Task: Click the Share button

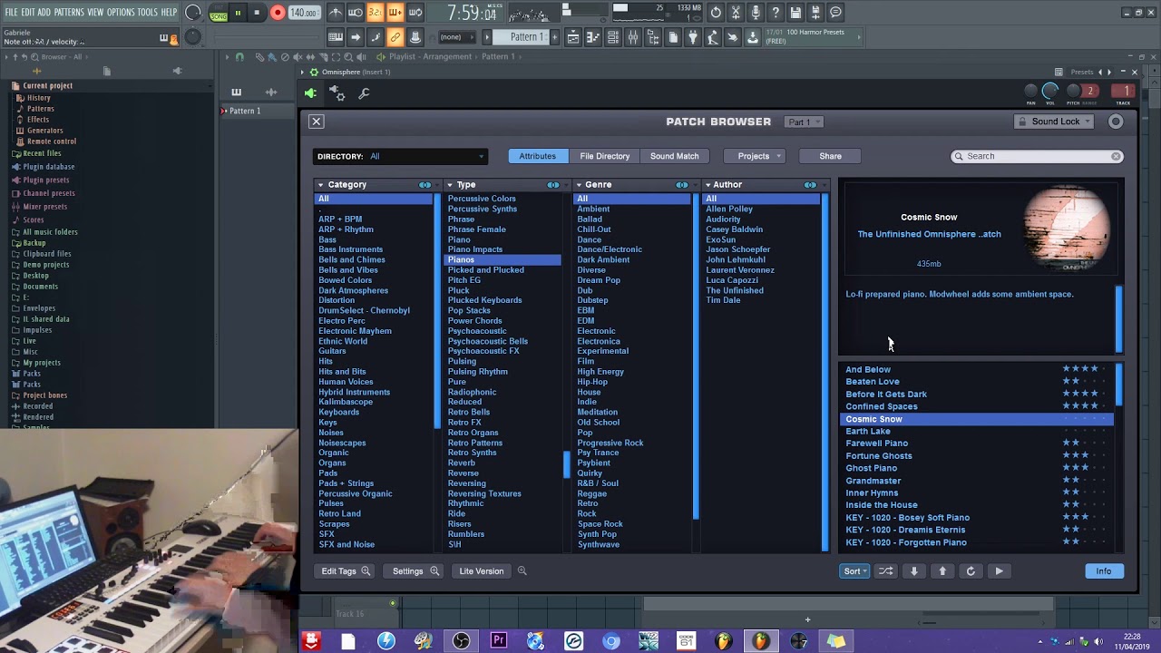Action: [x=831, y=156]
